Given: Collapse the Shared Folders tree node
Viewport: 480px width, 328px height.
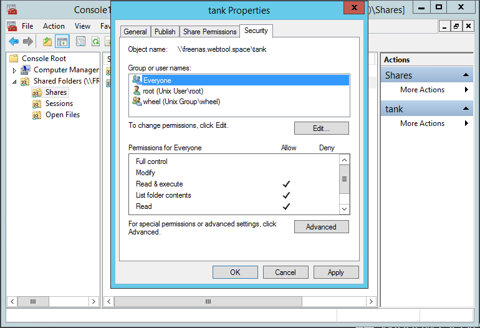Looking at the screenshot, I should tap(14, 82).
